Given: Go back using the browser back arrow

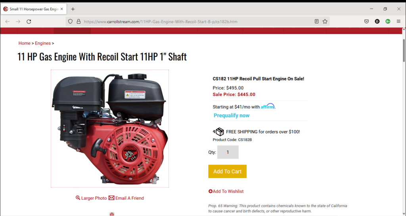Looking at the screenshot, I should (x=8, y=22).
